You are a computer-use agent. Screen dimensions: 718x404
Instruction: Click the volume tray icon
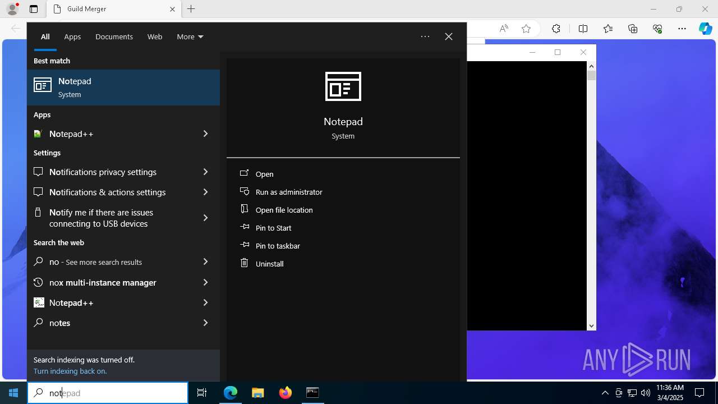click(x=645, y=393)
